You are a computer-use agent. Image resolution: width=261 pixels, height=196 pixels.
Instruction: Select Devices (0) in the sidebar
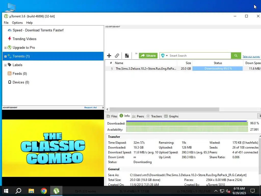pyautogui.click(x=21, y=82)
